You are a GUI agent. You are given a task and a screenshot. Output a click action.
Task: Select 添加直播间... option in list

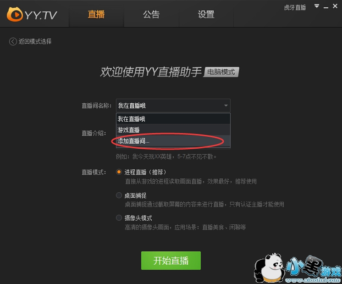point(173,141)
